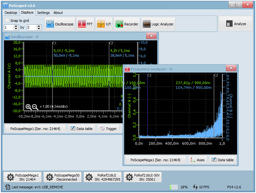
Task: Click the Oscilloscope window title icon
Action: click(7, 37)
